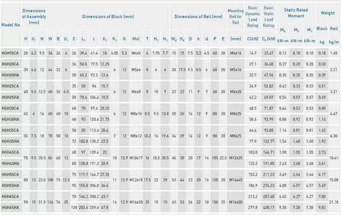Click the '52.82' static load value
Screen dimensions: 342x215
tap(269, 86)
